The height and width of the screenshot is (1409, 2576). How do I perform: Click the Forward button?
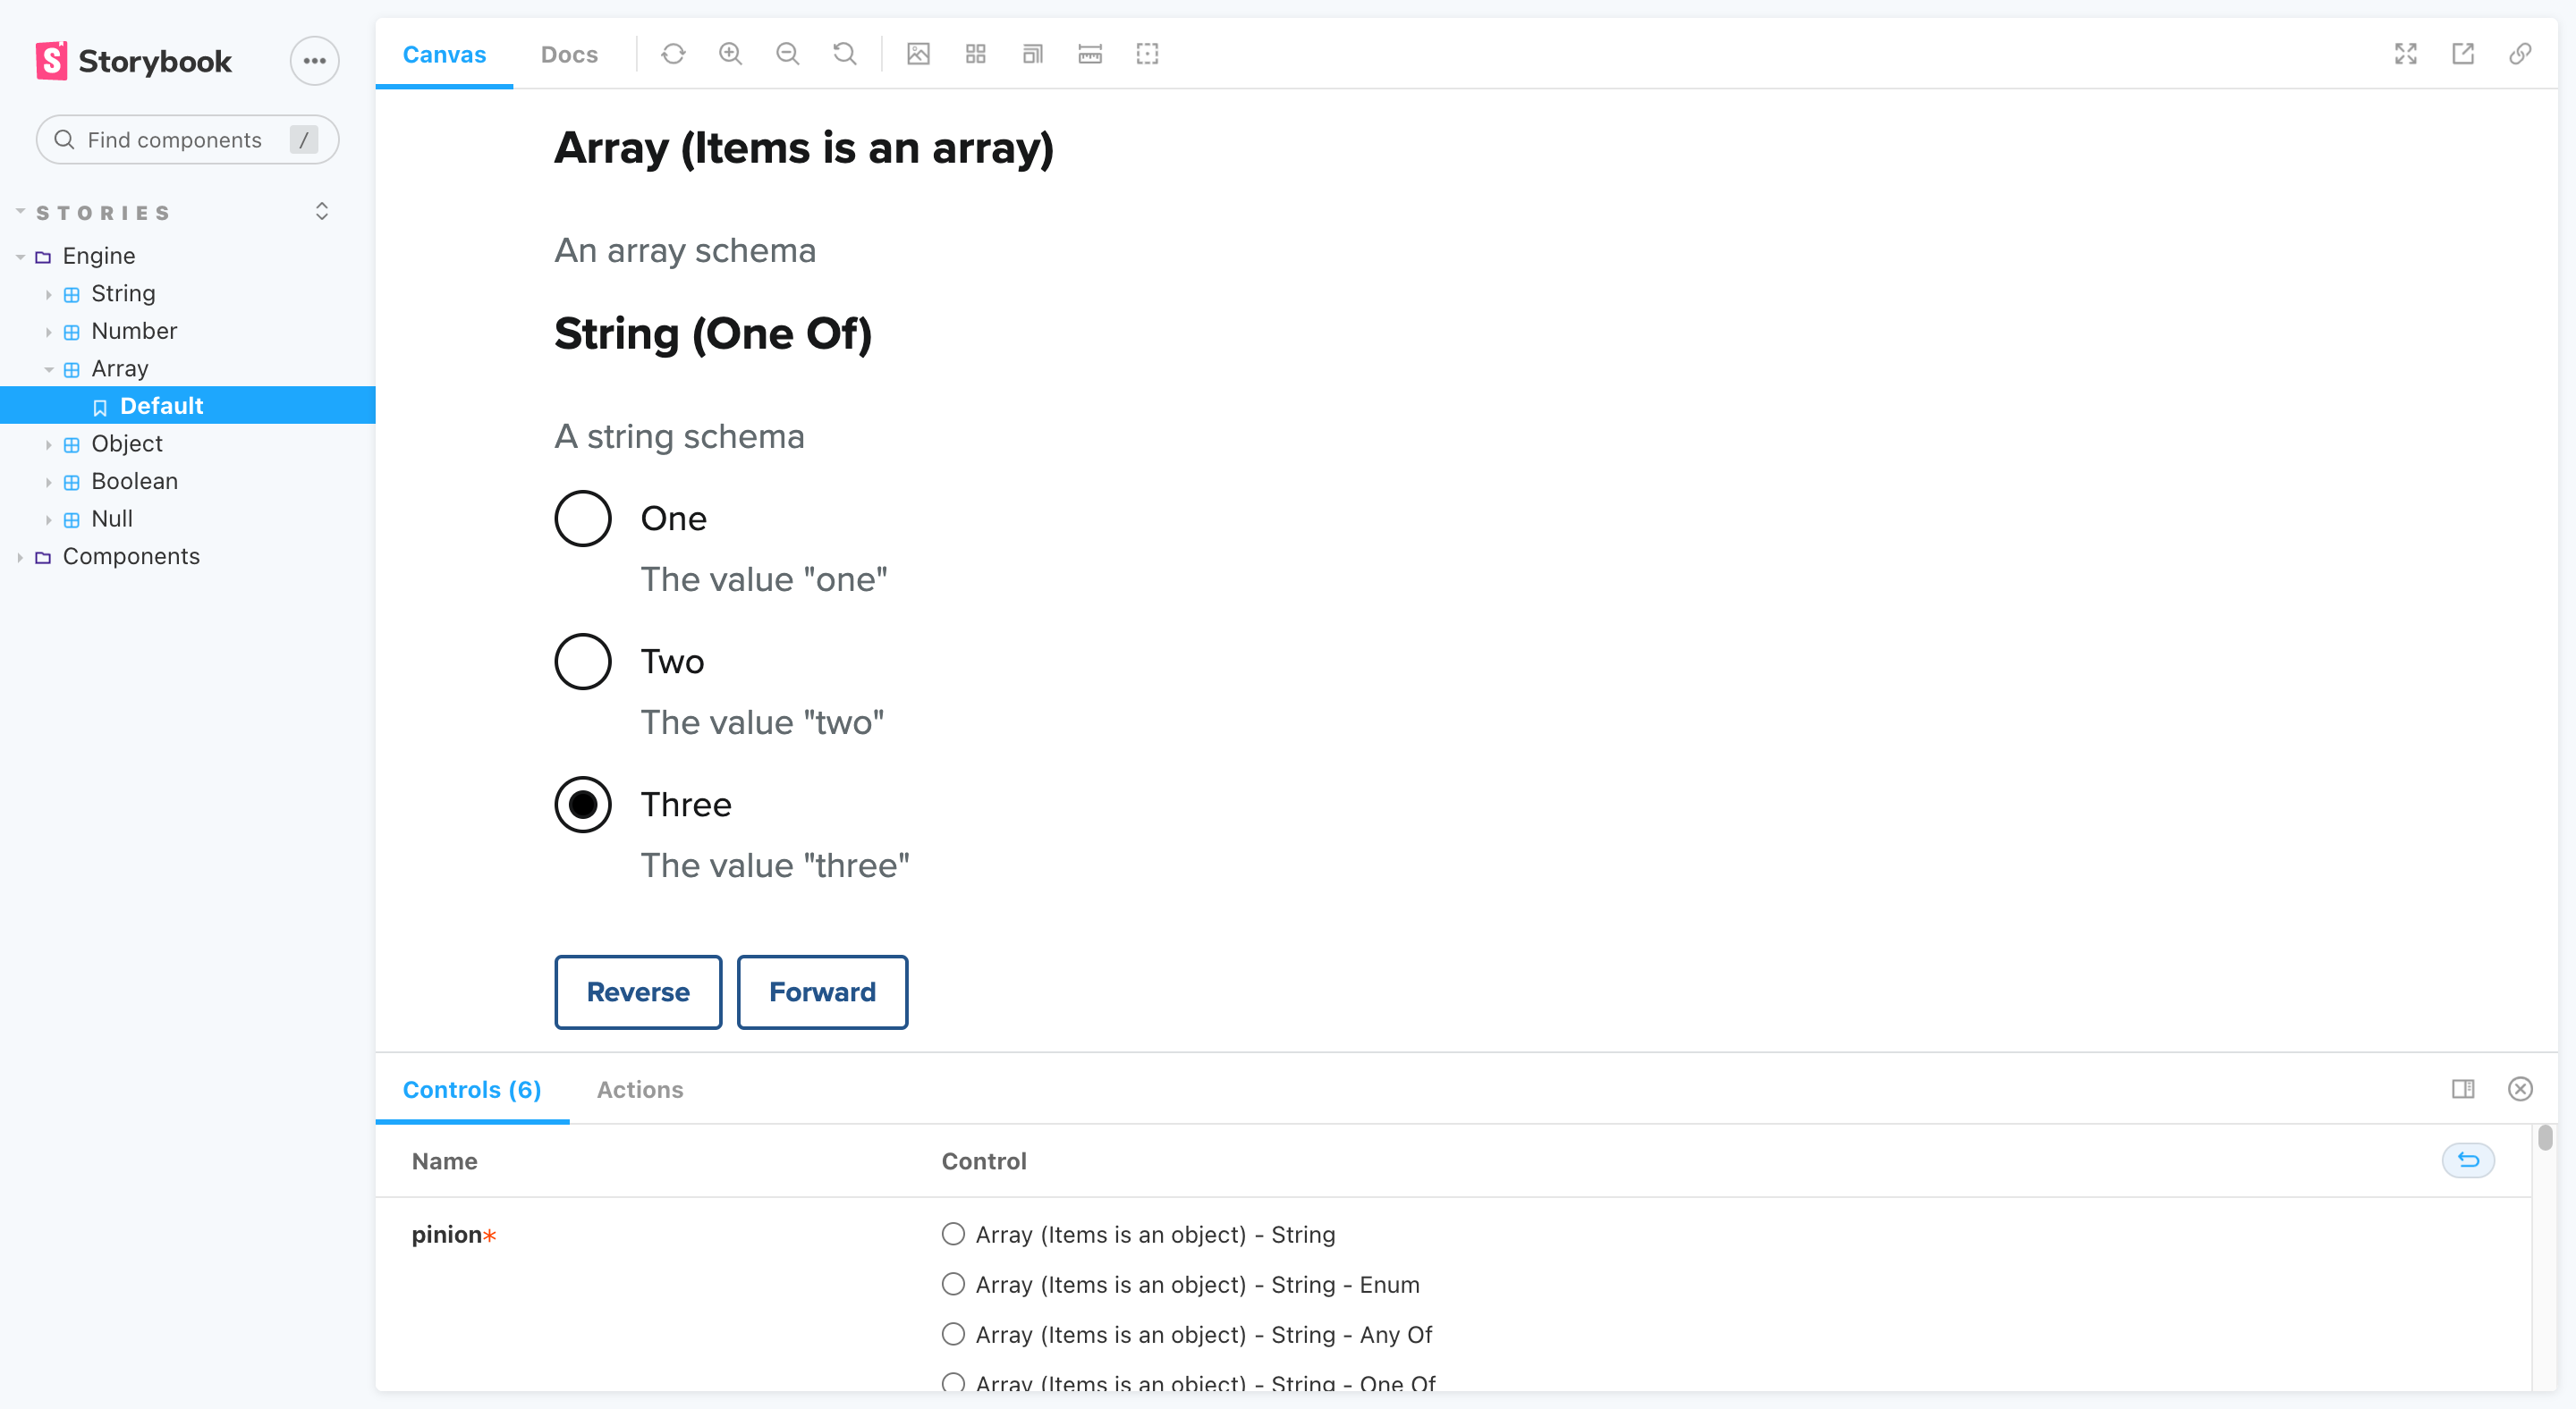pyautogui.click(x=822, y=992)
